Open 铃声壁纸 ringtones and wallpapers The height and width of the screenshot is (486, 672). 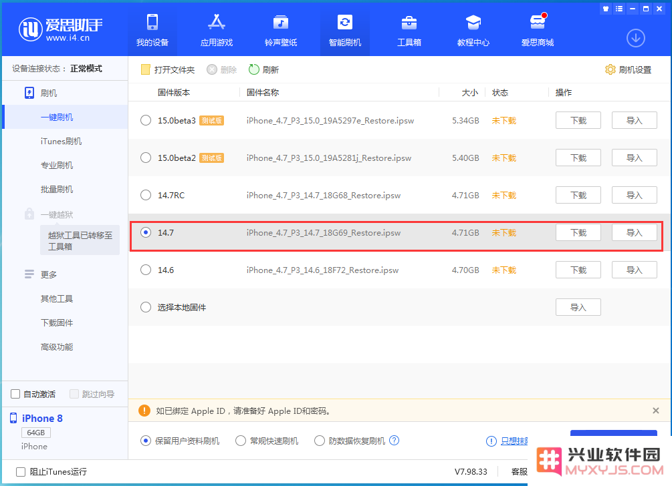(x=281, y=31)
